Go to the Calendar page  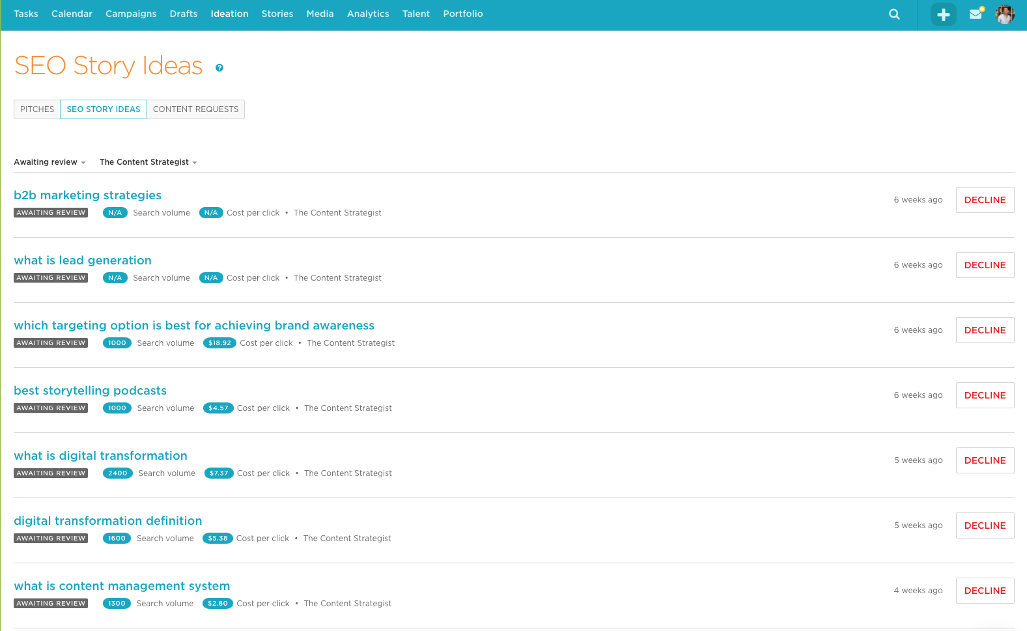72,14
